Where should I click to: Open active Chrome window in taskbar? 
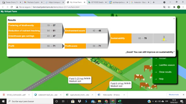click(113, 101)
